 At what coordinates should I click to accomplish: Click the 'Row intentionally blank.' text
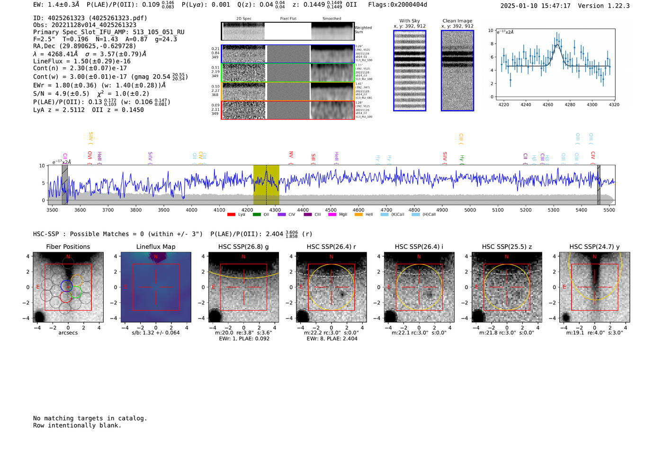coord(77,425)
